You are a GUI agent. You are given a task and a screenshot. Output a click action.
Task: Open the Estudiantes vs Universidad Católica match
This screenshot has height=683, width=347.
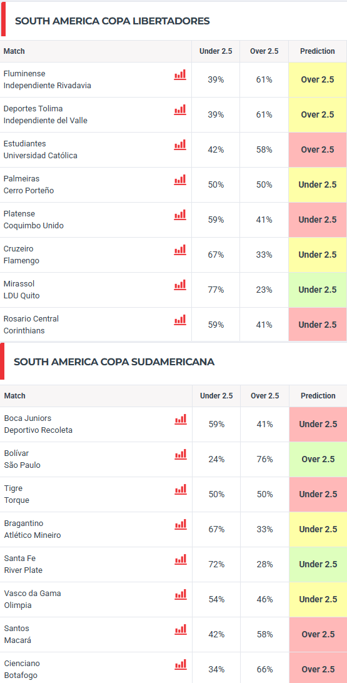pos(41,149)
